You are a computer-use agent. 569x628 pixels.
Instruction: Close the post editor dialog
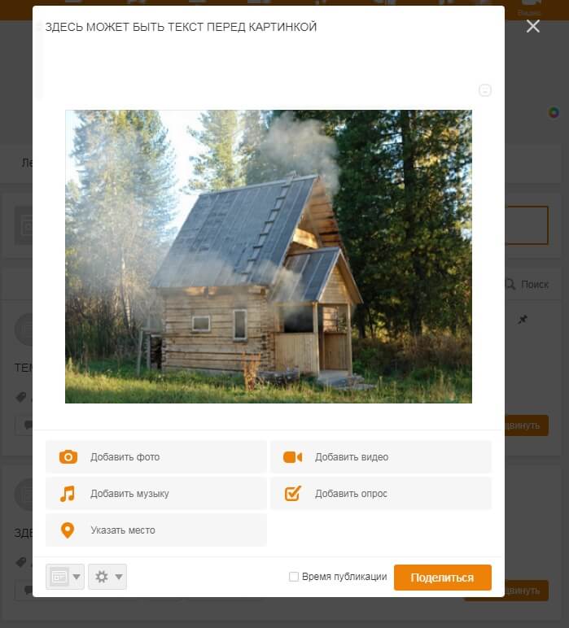(x=533, y=26)
